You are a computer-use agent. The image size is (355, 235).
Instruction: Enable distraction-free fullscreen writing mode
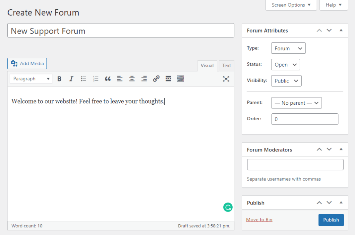coord(226,79)
